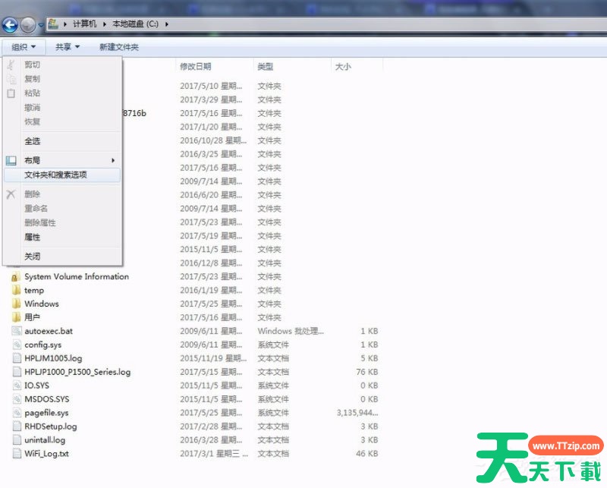Choose 文件夹和搜索选项 from the menu
This screenshot has height=488, width=607.
tap(55, 175)
